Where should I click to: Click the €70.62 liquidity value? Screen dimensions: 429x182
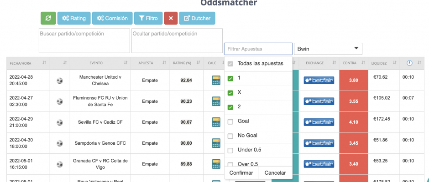[380, 77]
